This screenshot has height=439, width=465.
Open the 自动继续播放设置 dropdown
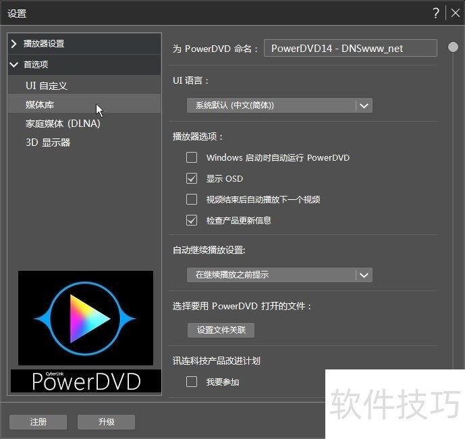point(279,275)
